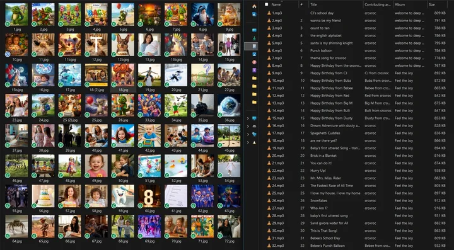The width and height of the screenshot is (454, 250).
Task: Click the title 'Brick in a Blanket'
Action: [323, 156]
